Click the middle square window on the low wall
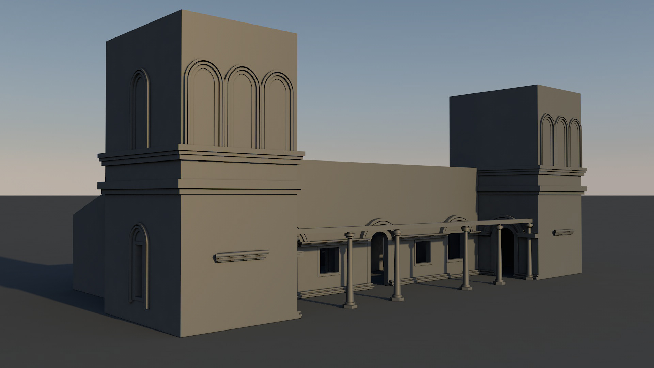Viewport: 654px width, 368px height. 423,251
